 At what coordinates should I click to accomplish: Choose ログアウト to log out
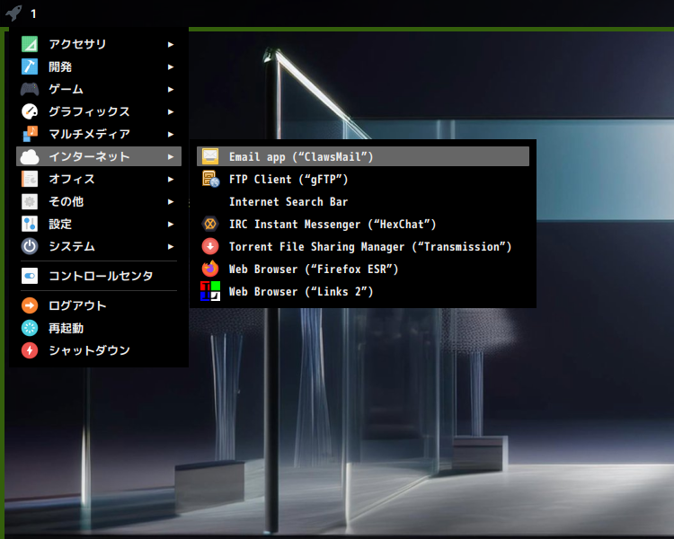(99, 305)
